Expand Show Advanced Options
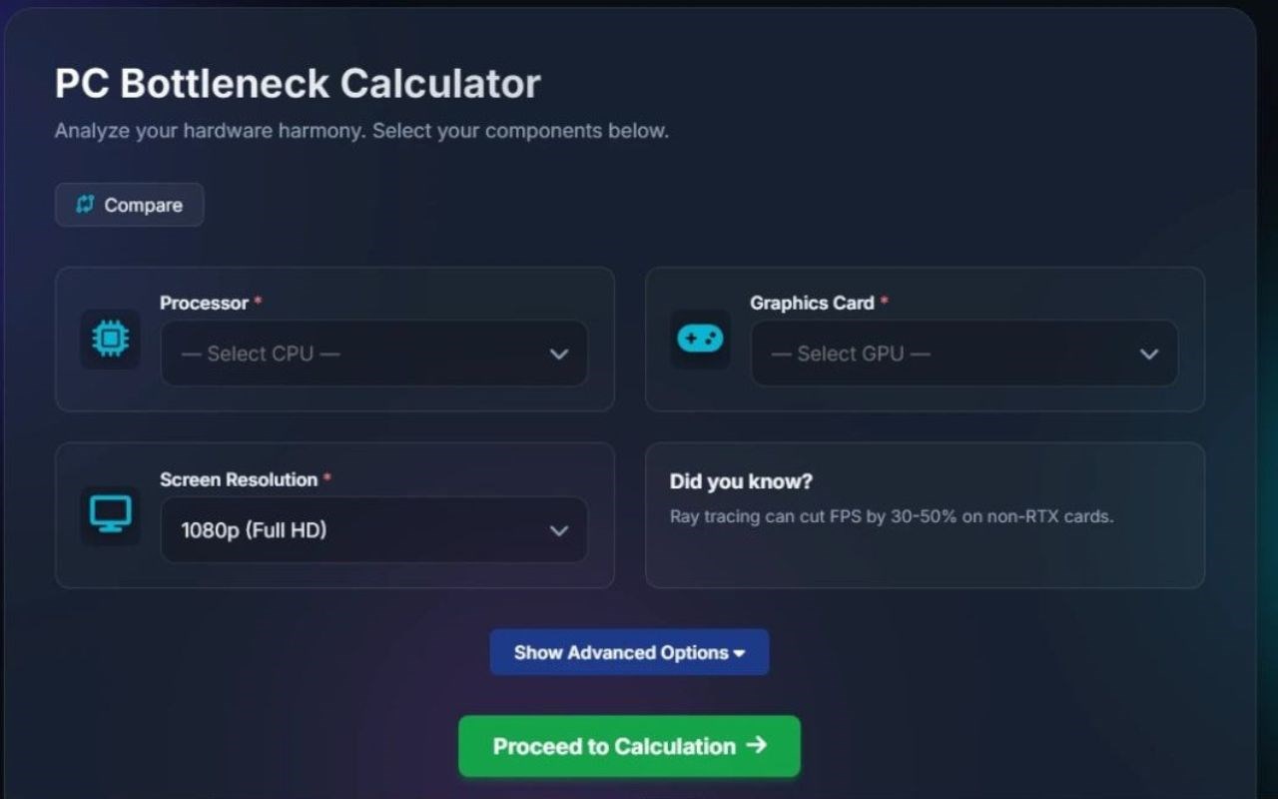 coord(629,652)
